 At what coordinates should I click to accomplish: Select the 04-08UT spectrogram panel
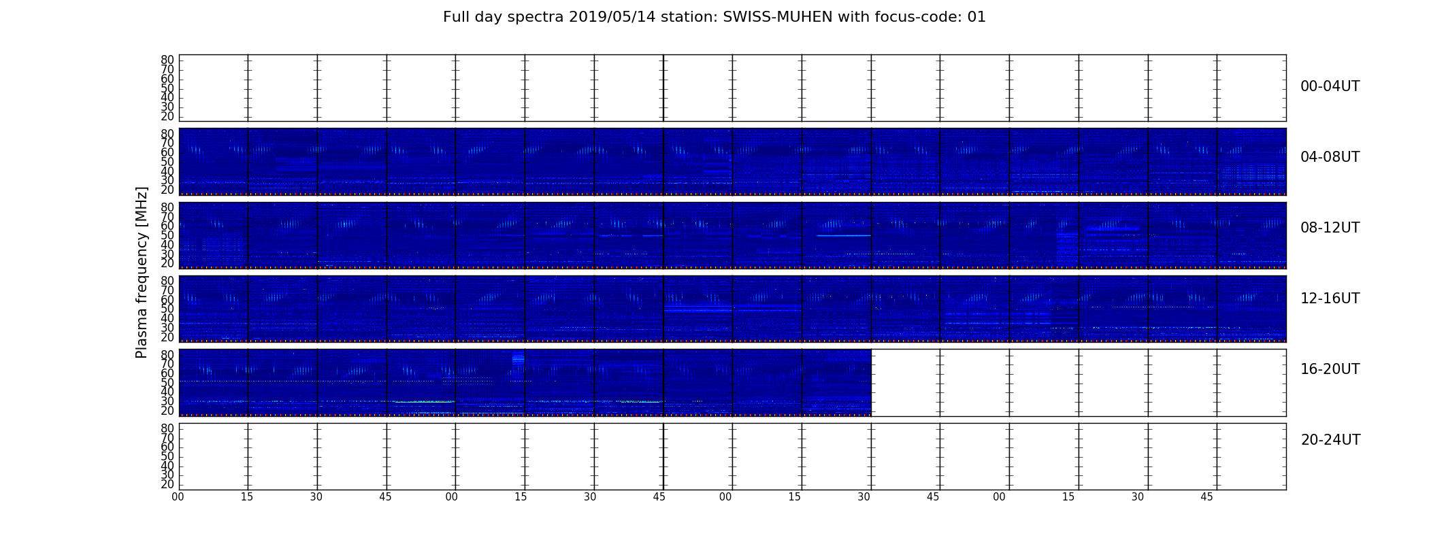pos(732,162)
